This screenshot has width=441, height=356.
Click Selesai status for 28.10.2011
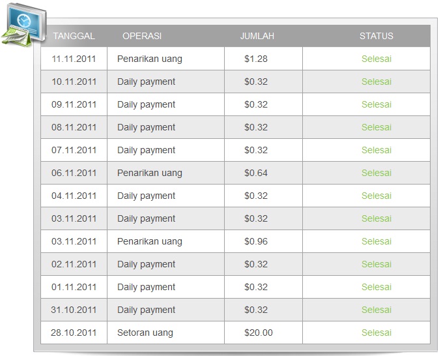coord(377,333)
